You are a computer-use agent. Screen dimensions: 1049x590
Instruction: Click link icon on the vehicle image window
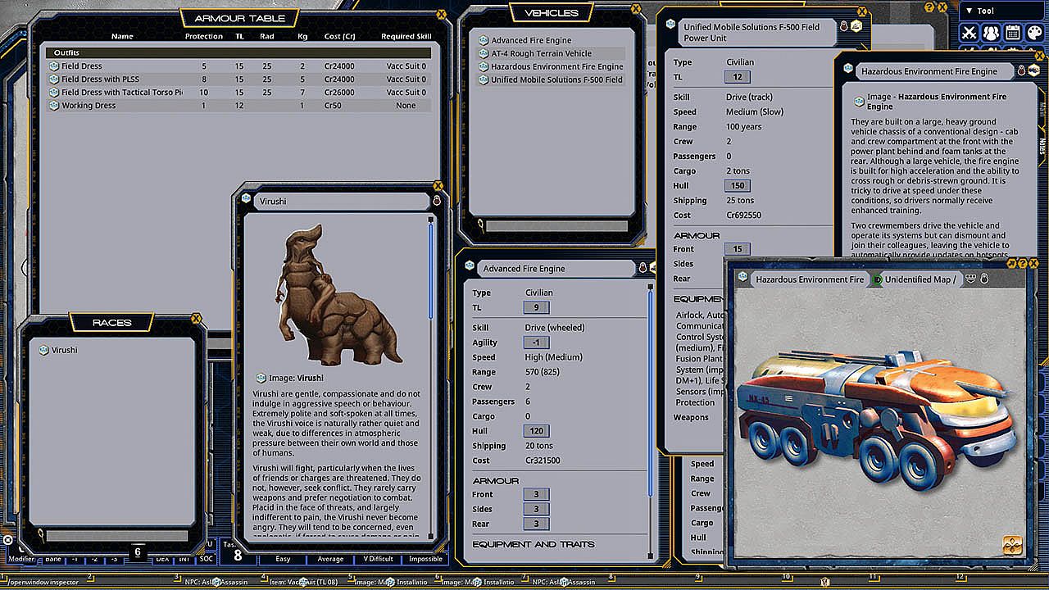tap(742, 279)
